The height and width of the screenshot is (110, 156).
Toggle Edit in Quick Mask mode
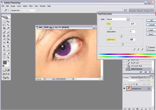tap(8, 70)
